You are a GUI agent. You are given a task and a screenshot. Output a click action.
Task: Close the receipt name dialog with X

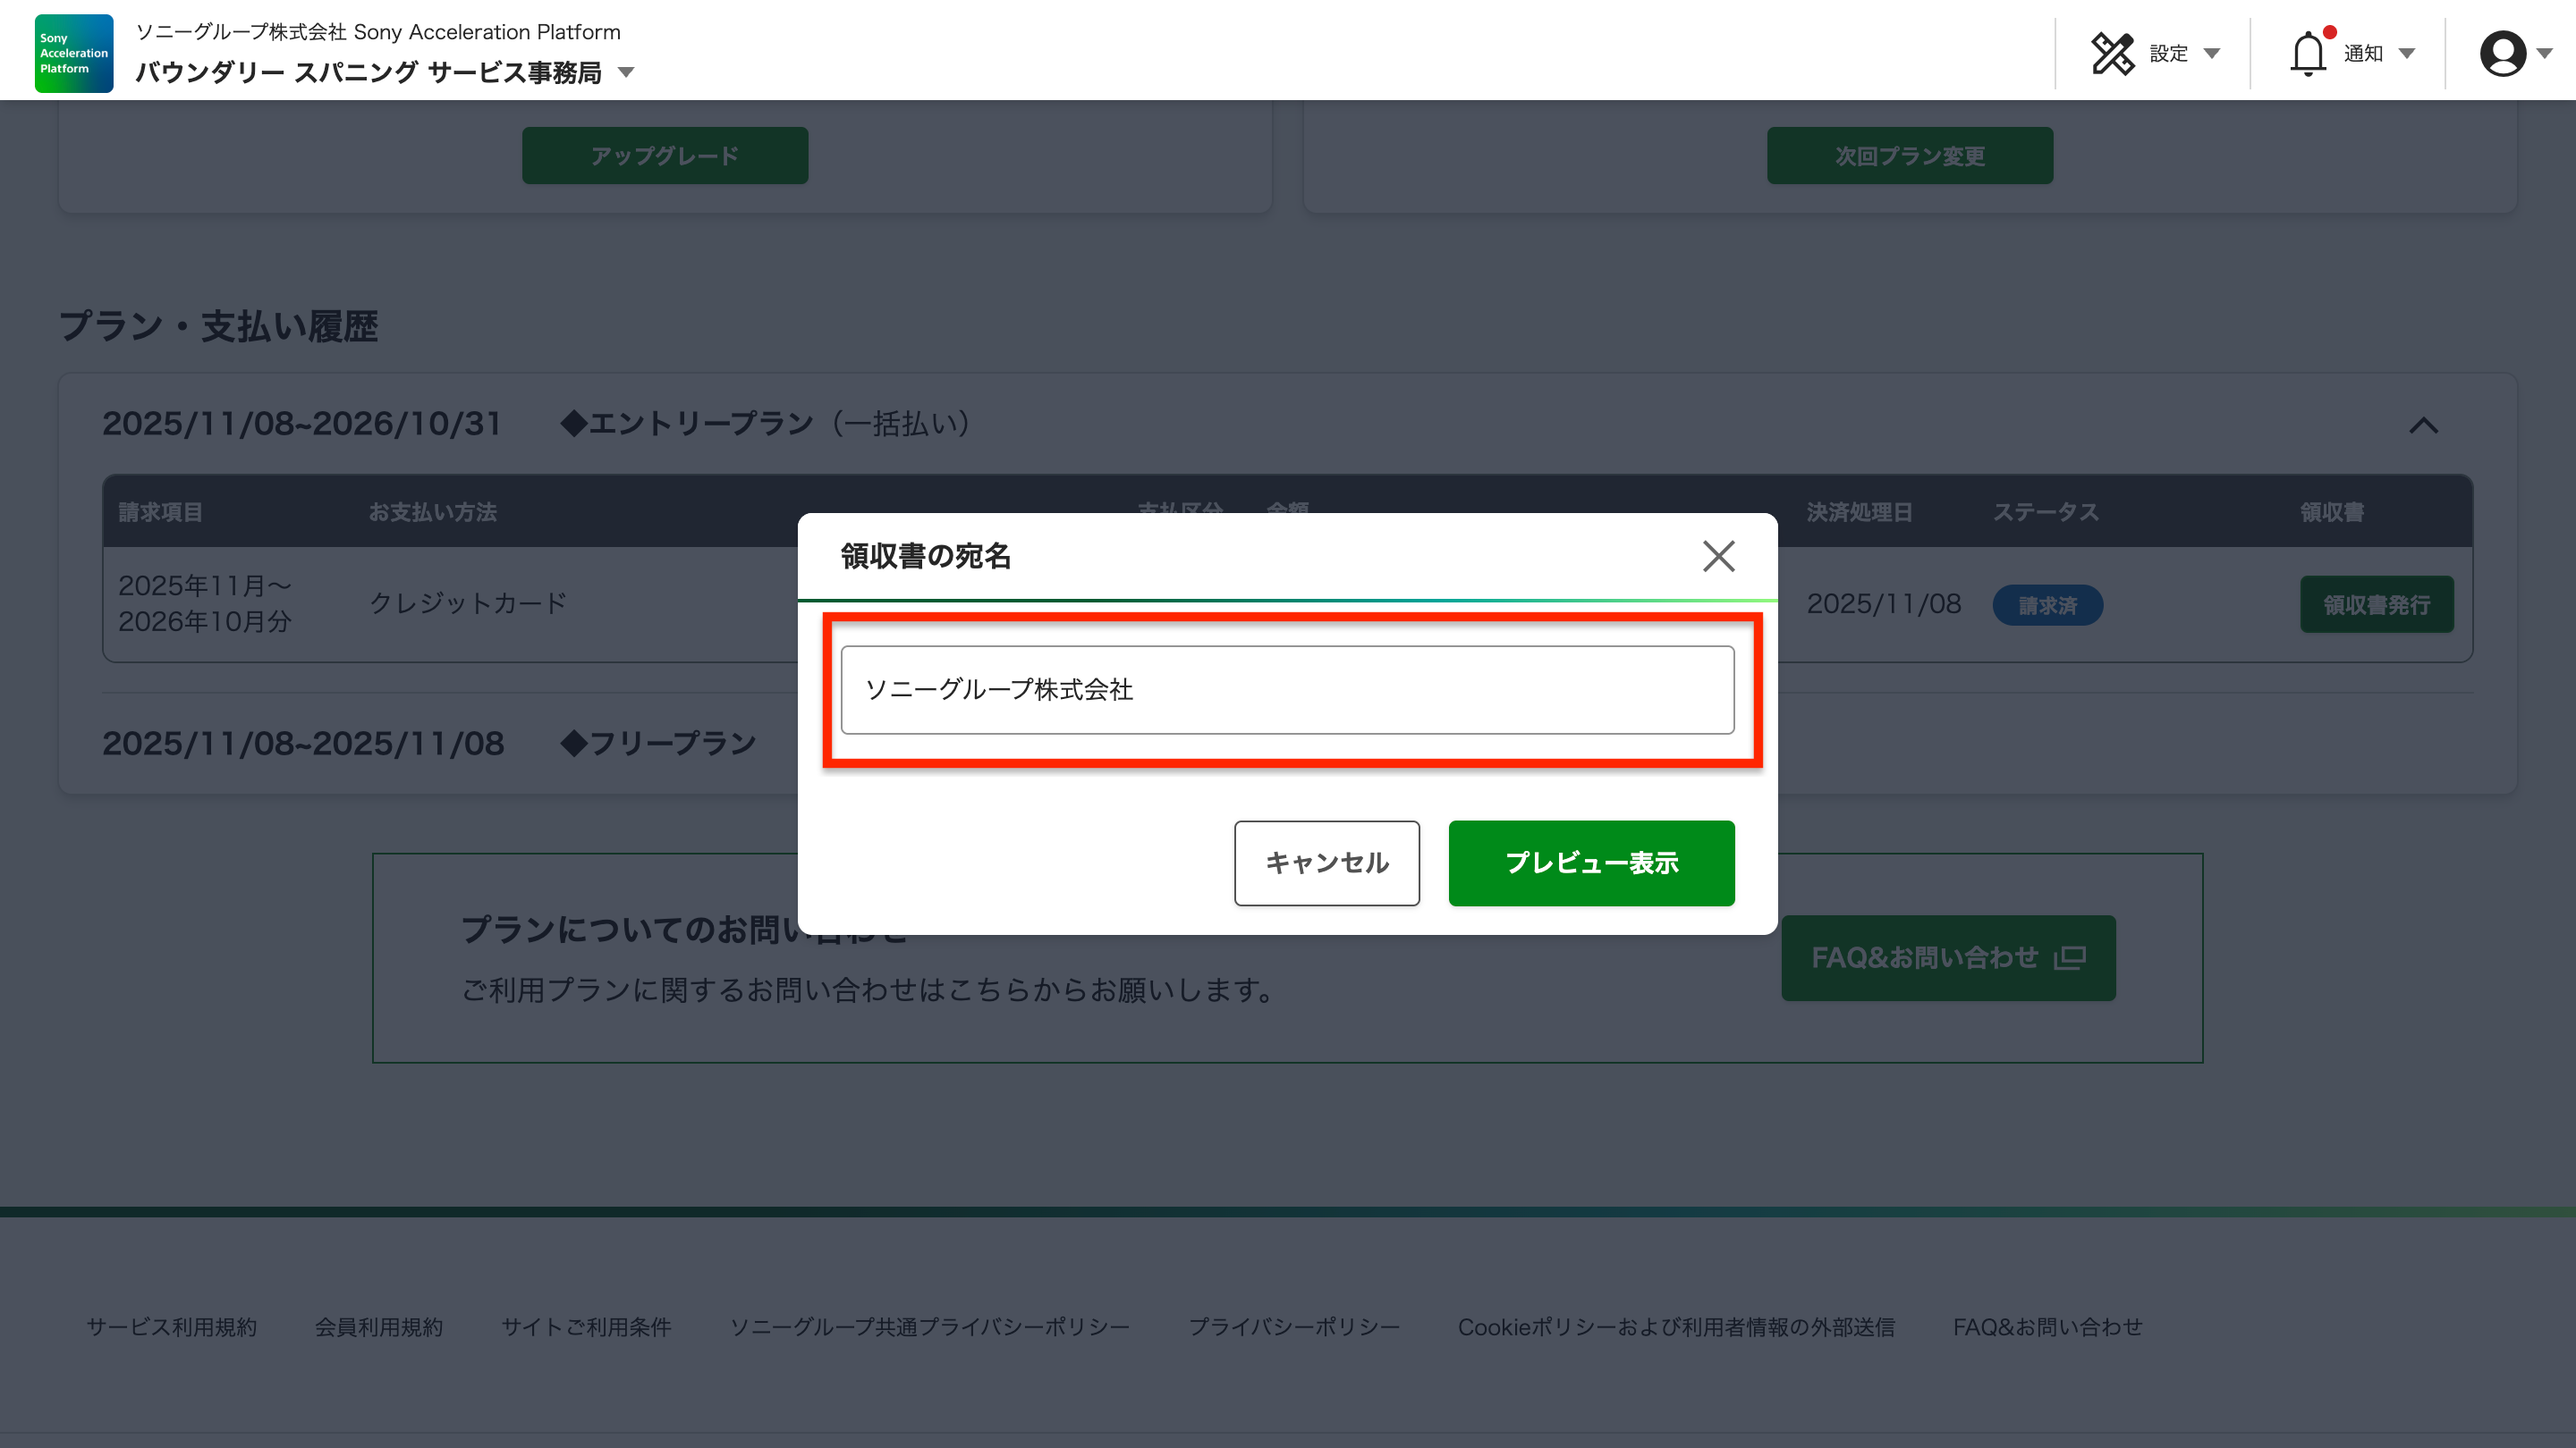[1718, 556]
